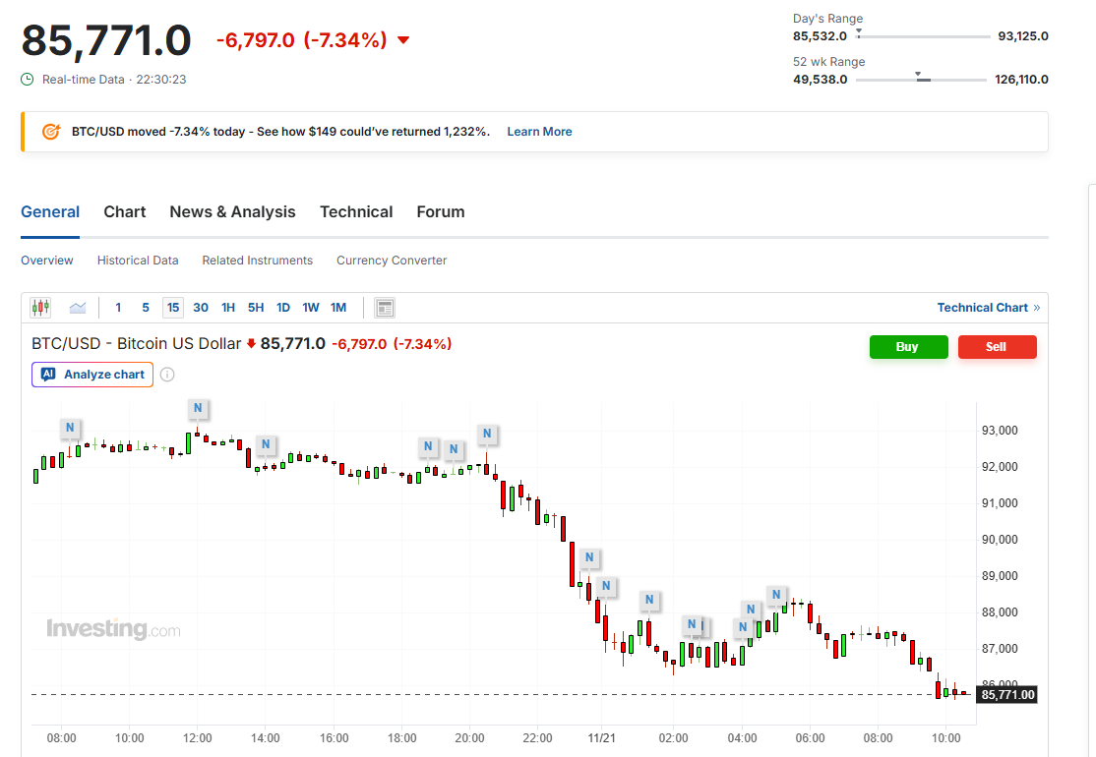Open the Technical tab
This screenshot has height=757, width=1096.
click(356, 212)
